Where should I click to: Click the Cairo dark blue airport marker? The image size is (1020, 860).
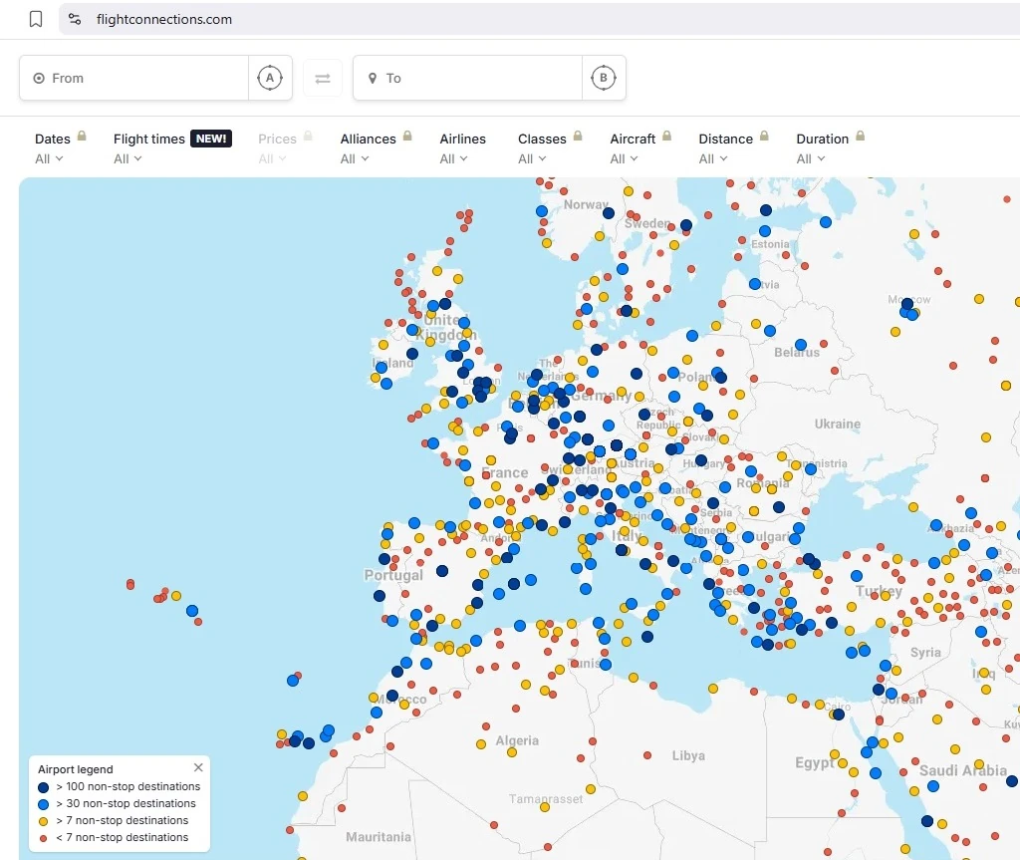click(x=839, y=715)
